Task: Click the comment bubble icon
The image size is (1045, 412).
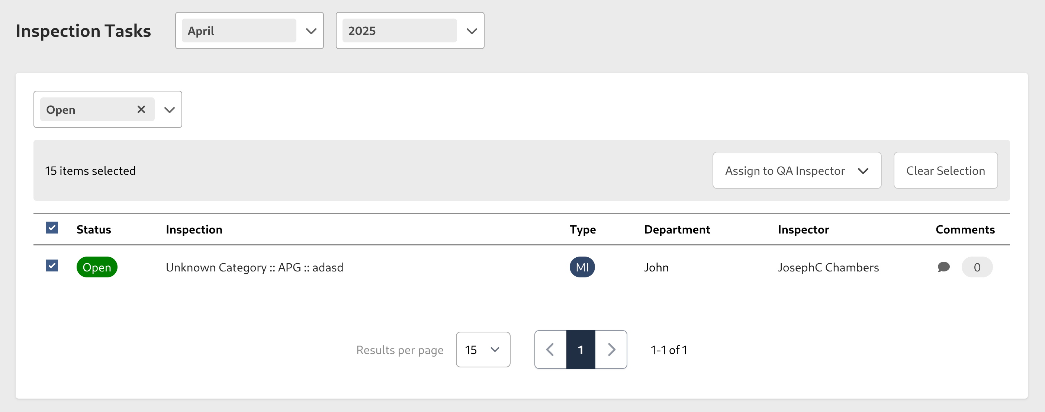Action: [943, 267]
